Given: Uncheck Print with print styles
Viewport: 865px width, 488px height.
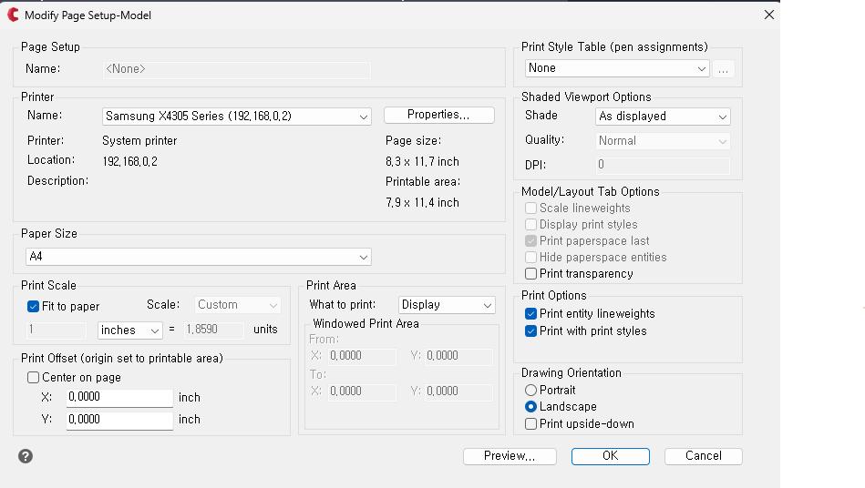Looking at the screenshot, I should tap(531, 330).
